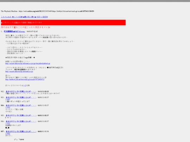Click the poster name link on post 954
190x142 pixels.
21,106
